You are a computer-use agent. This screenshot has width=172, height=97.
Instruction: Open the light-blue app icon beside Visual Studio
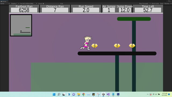click(x=113, y=94)
